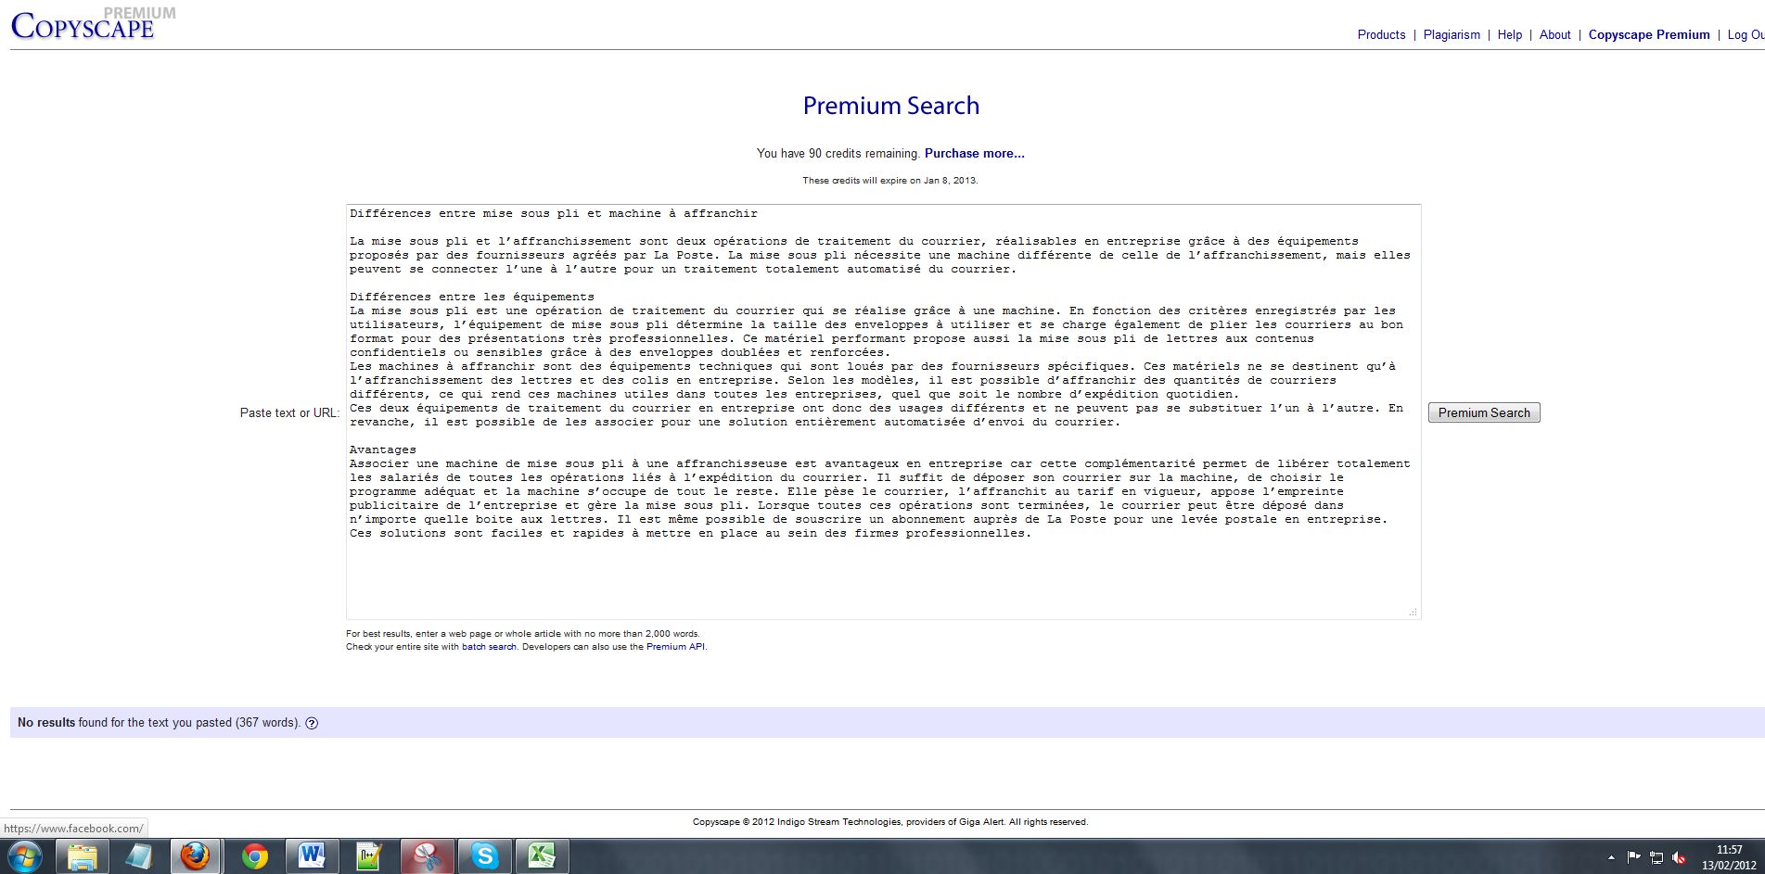Open the Help page link
The width and height of the screenshot is (1765, 874).
[1509, 35]
